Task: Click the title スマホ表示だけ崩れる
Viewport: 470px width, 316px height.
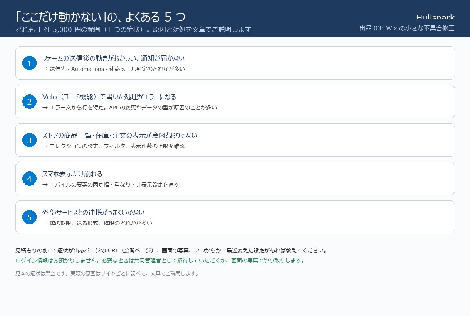Action: [x=72, y=174]
